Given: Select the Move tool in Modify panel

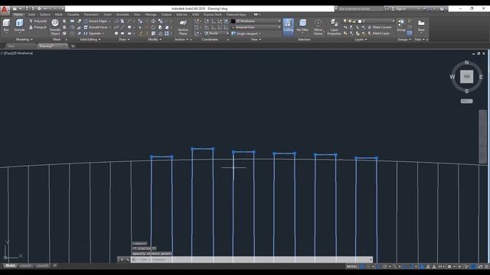Looking at the screenshot, I should click(153, 21).
